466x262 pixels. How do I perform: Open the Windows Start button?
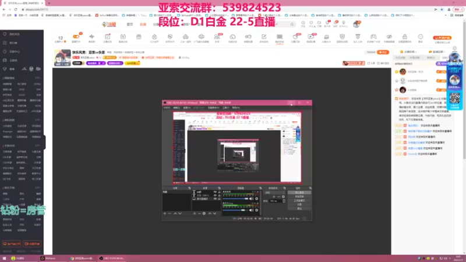click(4, 259)
